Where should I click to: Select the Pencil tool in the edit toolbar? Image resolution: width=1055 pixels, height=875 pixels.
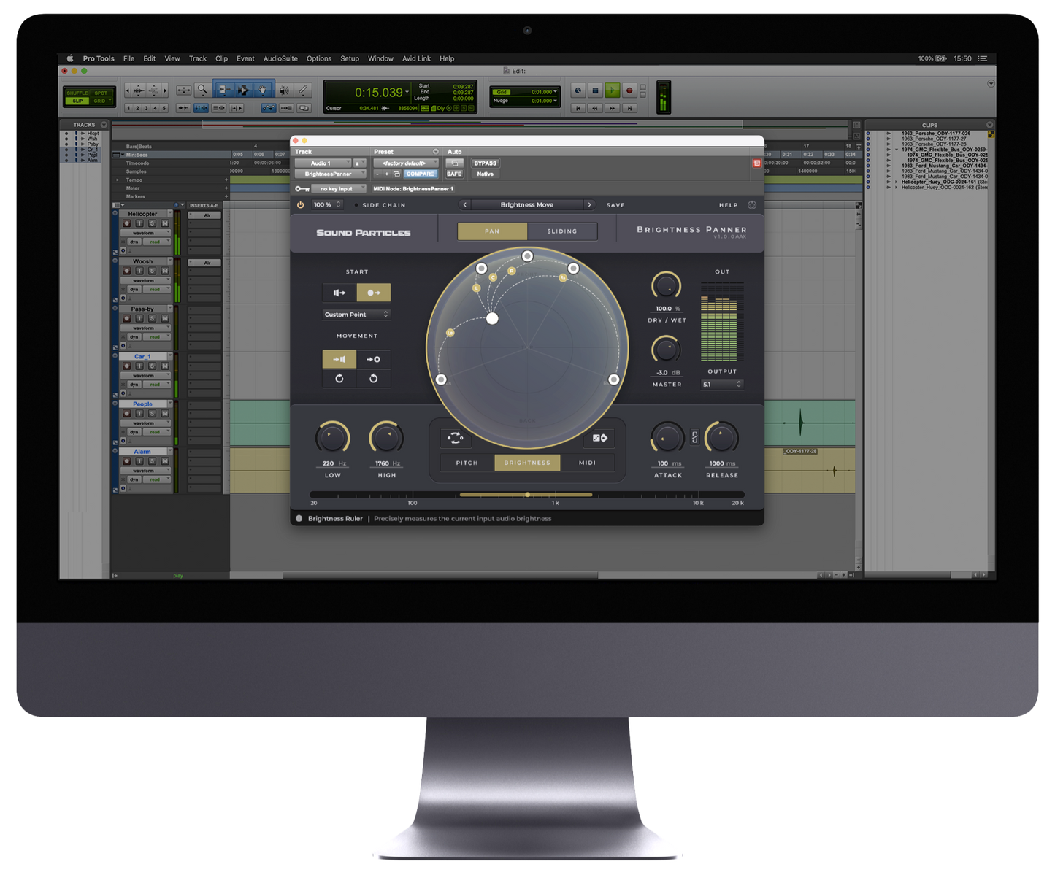[x=303, y=90]
